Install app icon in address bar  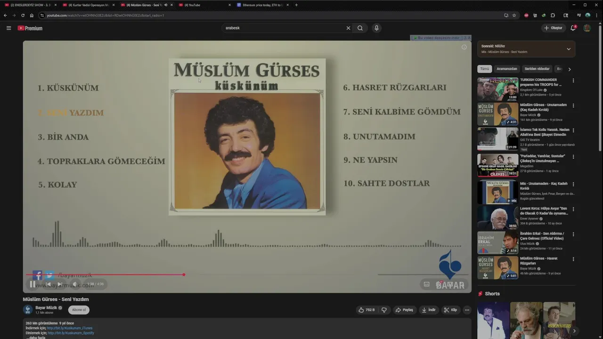point(506,15)
